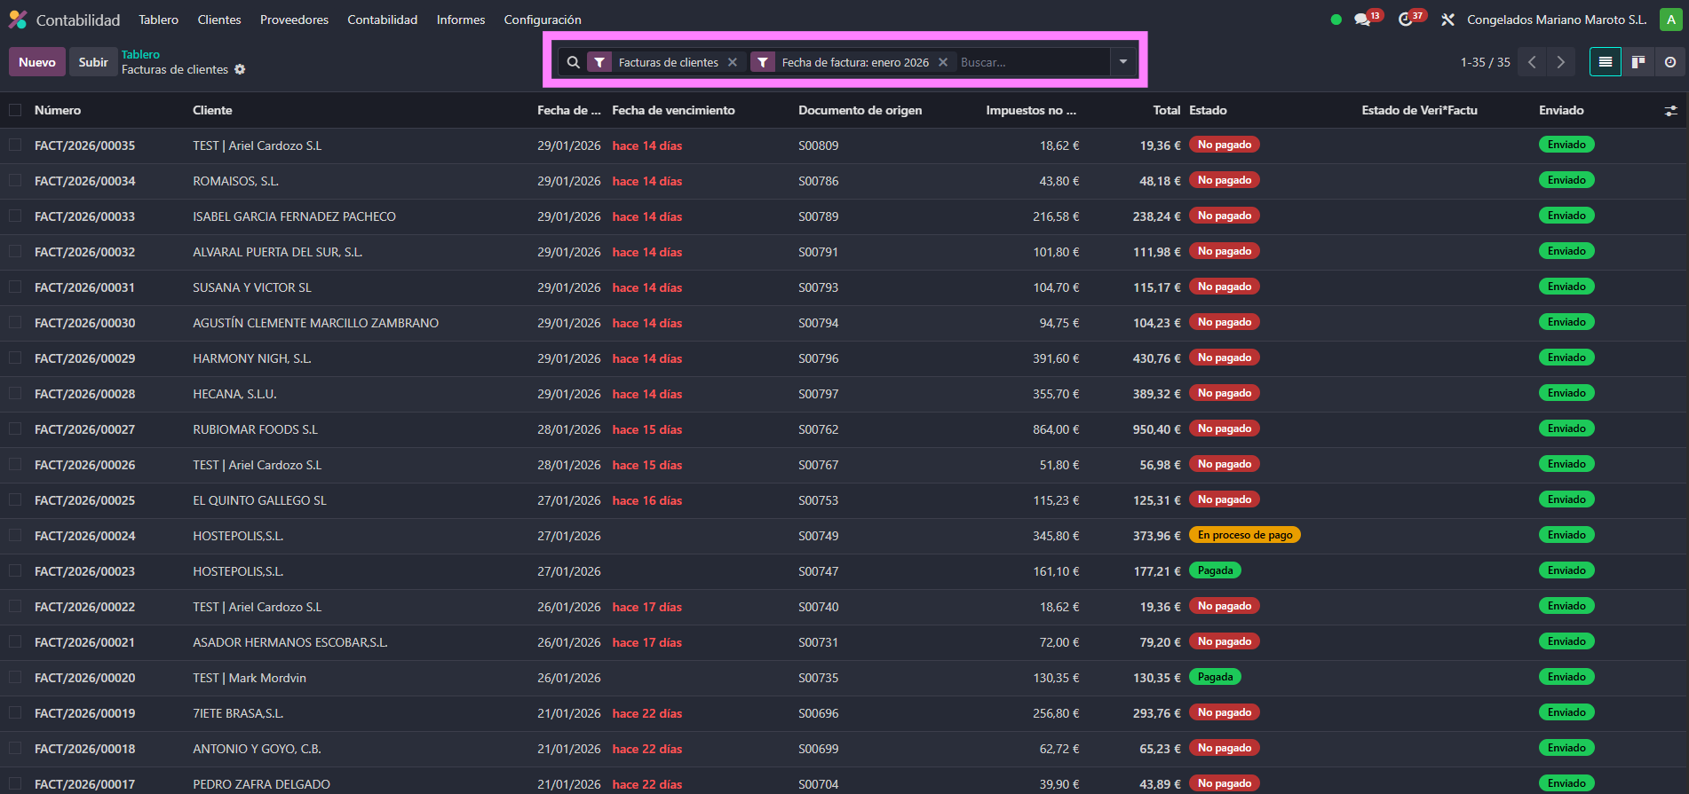This screenshot has height=794, width=1689.
Task: Check the box for FACT/2026/00035
Action: (x=15, y=145)
